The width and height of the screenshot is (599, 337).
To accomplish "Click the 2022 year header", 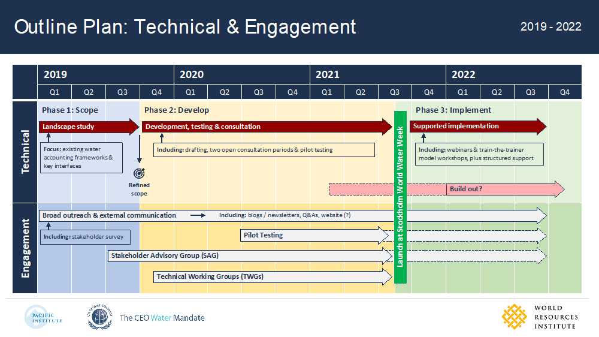I will click(x=514, y=74).
